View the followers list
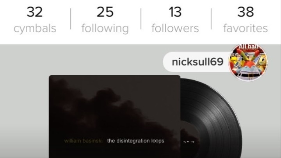The image size is (281, 158). pyautogui.click(x=175, y=20)
